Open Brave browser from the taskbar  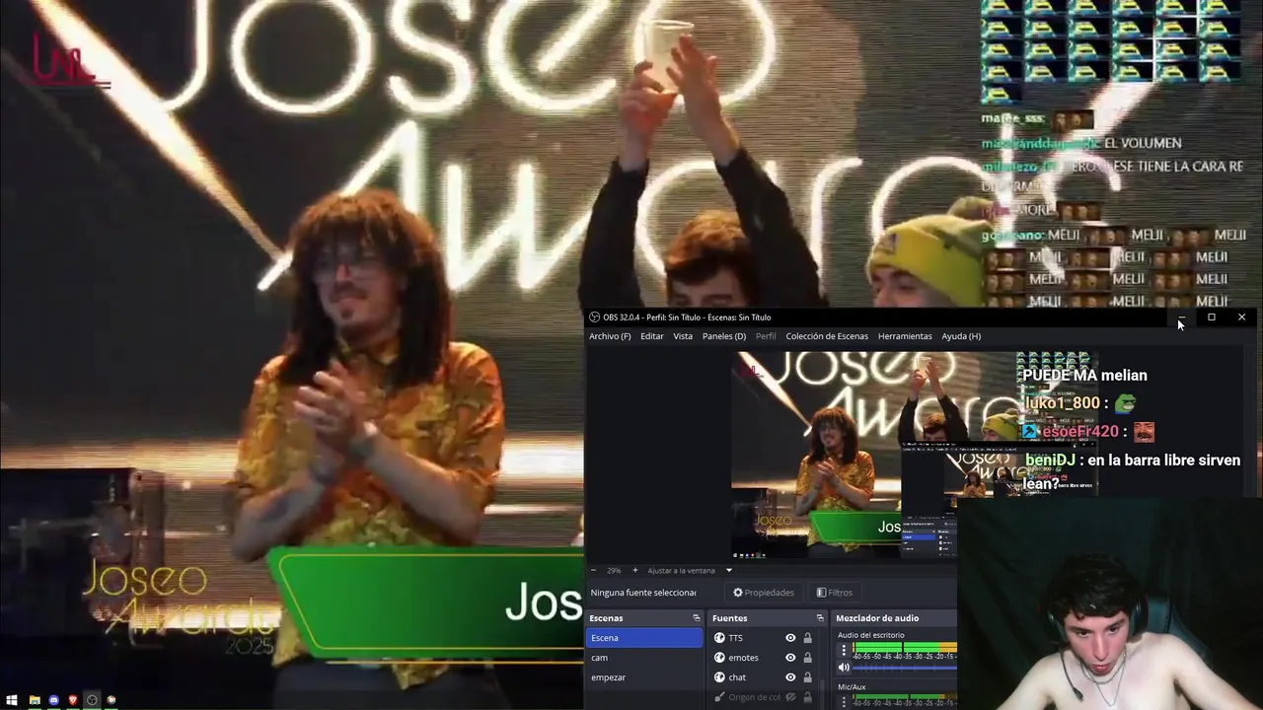click(73, 700)
